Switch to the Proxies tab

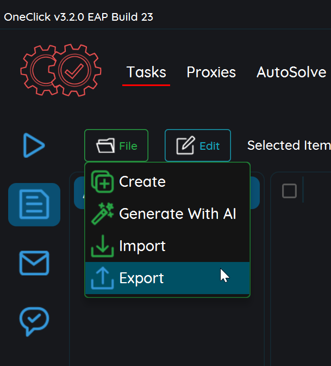point(211,72)
